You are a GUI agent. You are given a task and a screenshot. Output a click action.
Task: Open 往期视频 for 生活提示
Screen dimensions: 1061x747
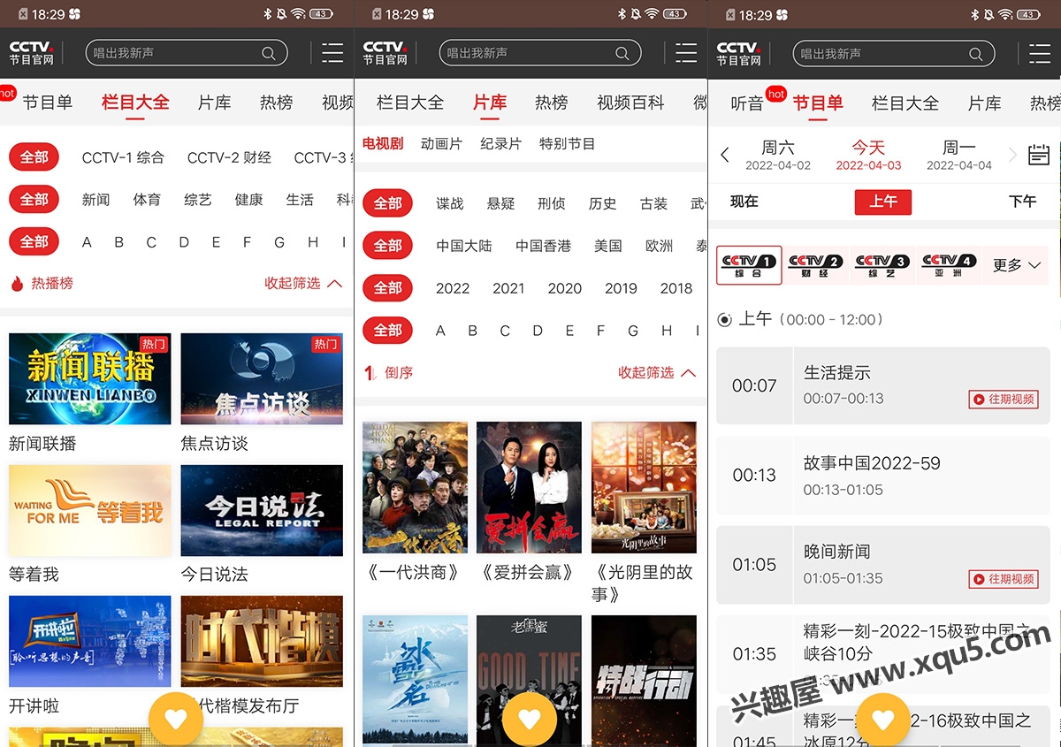point(1004,400)
